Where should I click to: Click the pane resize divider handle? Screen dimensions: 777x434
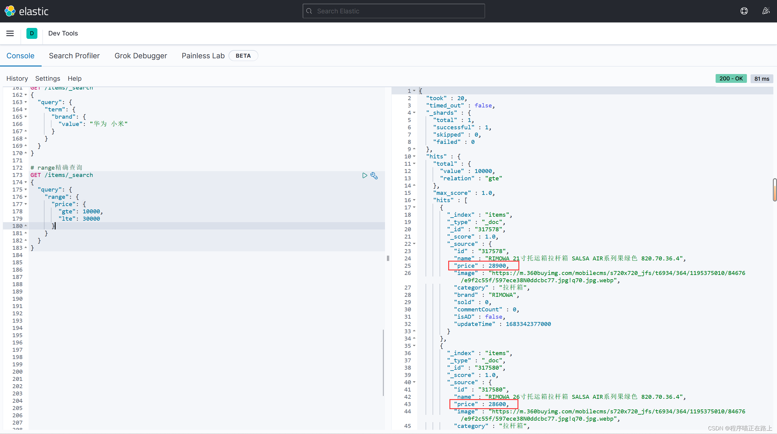(388, 258)
